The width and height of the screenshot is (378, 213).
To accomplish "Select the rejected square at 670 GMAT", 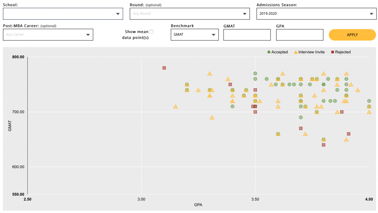I will coord(301,128).
